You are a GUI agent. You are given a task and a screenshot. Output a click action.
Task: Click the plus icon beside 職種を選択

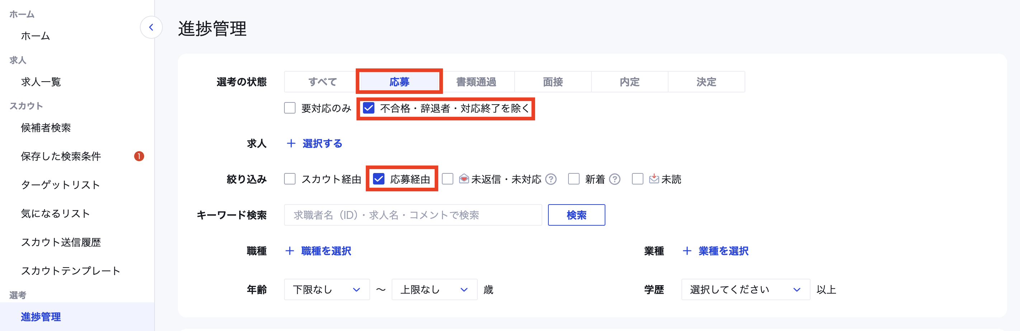289,251
